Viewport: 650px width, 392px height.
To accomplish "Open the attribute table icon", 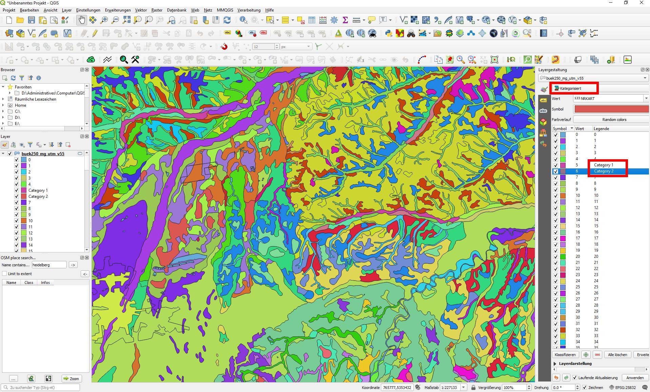I will (x=312, y=20).
